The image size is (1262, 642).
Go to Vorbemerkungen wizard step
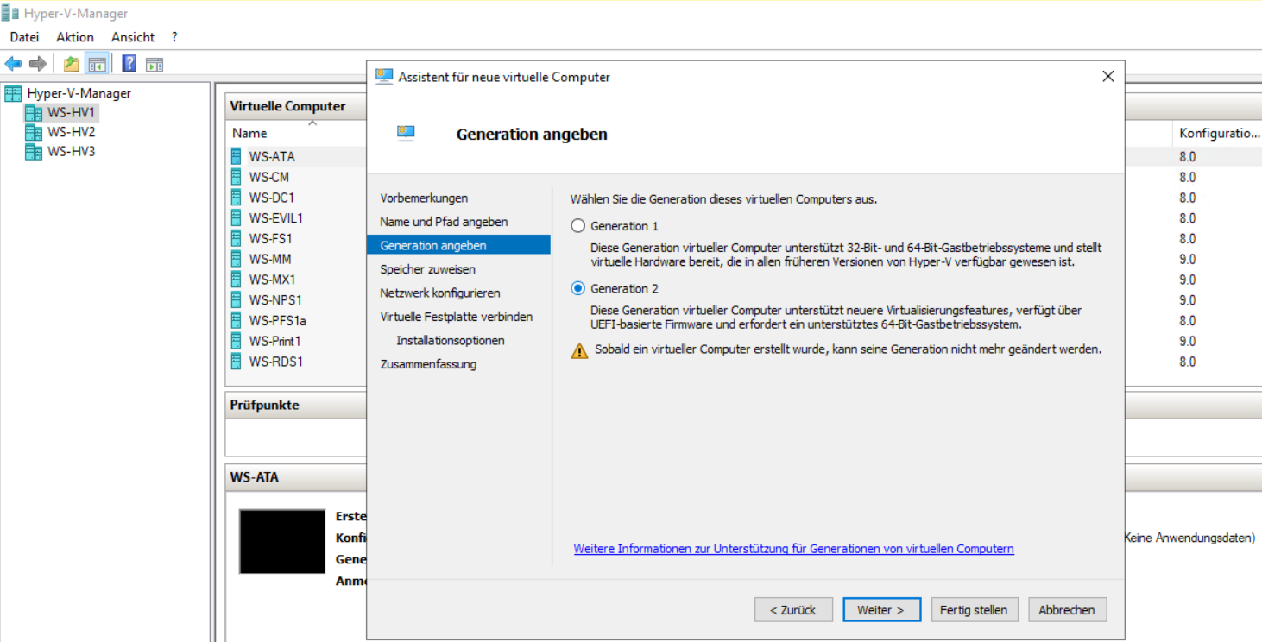coord(424,198)
